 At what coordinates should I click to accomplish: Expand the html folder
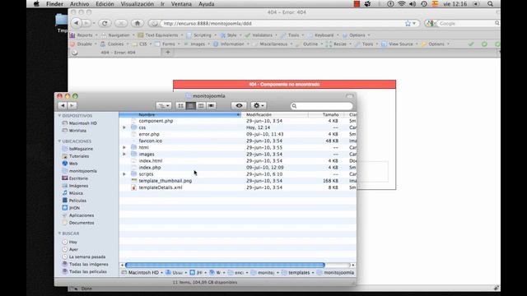click(x=124, y=147)
